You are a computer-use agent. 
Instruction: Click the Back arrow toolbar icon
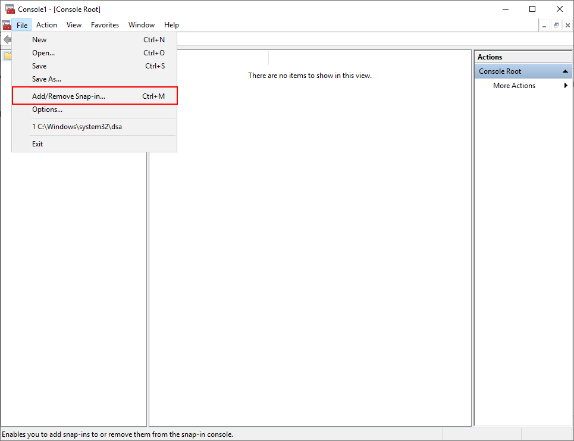tap(7, 39)
